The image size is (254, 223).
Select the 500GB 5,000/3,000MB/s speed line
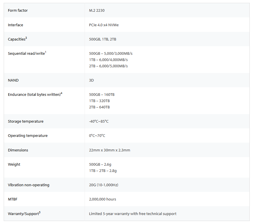click(111, 54)
